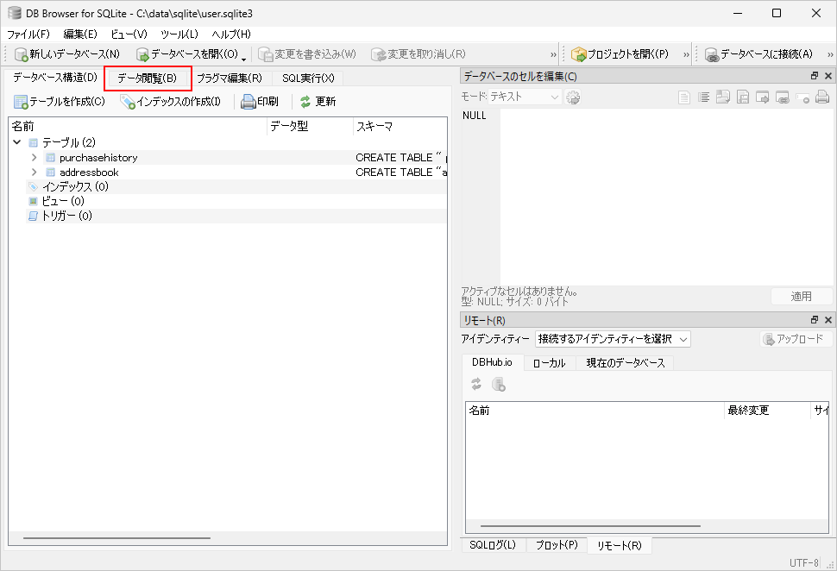Switch to the SQL実行(X) tab
This screenshot has height=571, width=837.
tap(308, 78)
